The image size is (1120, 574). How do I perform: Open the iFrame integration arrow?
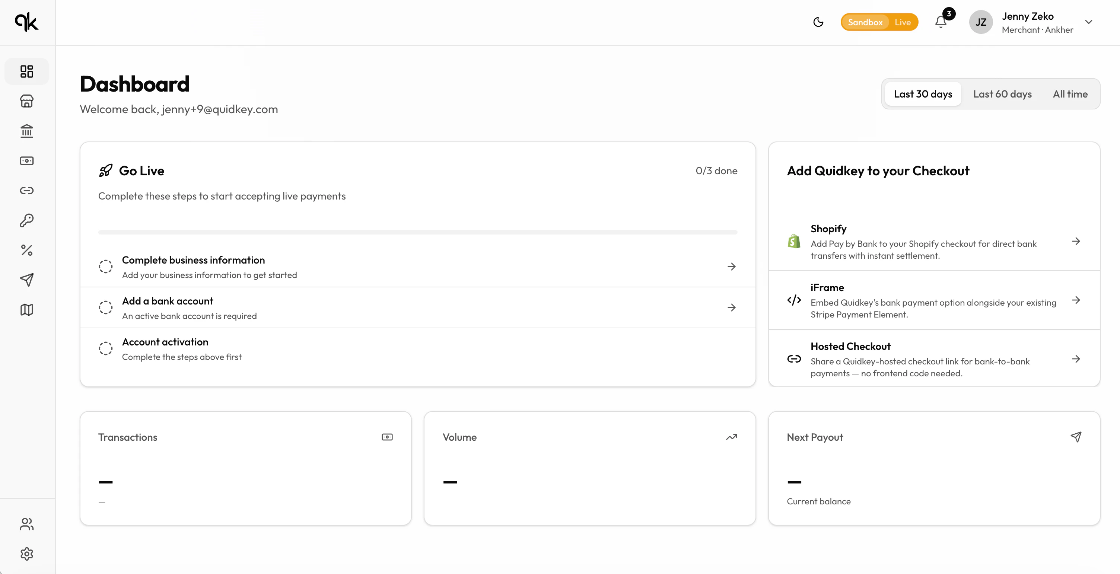coord(1076,300)
